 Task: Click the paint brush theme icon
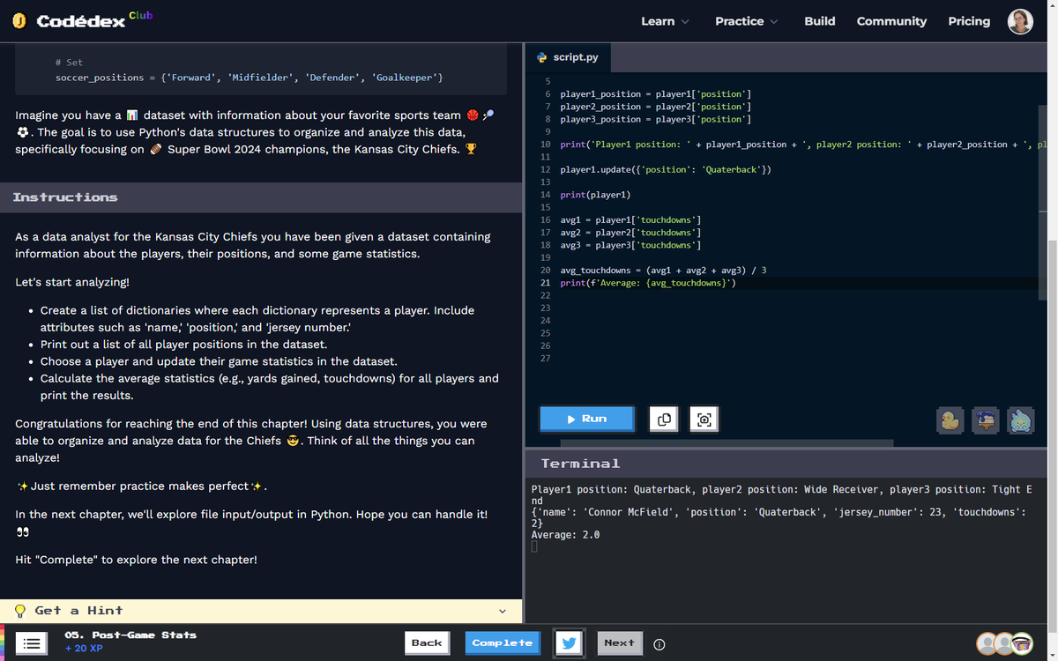click(x=985, y=420)
